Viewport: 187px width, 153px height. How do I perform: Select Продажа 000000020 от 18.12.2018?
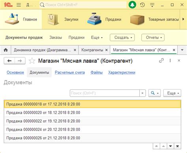[x=92, y=112]
